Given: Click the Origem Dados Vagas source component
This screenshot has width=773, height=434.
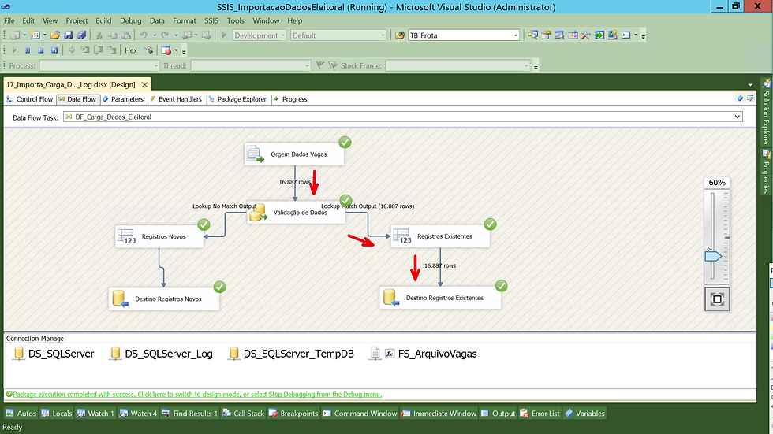Looking at the screenshot, I should [294, 154].
